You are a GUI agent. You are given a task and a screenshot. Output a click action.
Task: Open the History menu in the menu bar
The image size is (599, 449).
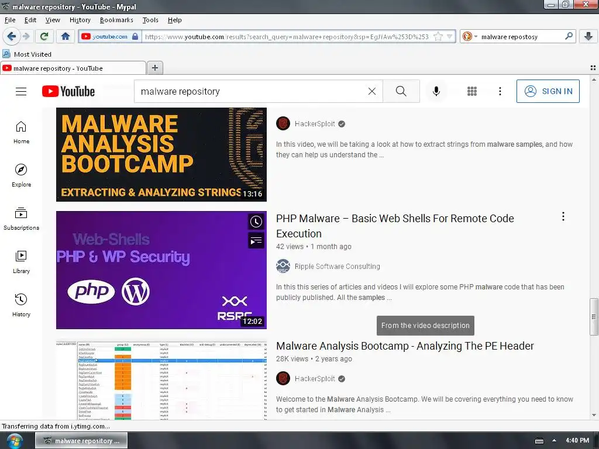(80, 20)
